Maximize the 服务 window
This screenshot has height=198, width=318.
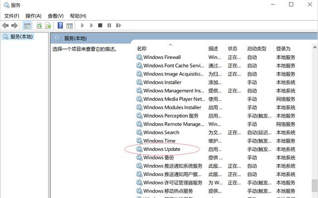point(291,4)
